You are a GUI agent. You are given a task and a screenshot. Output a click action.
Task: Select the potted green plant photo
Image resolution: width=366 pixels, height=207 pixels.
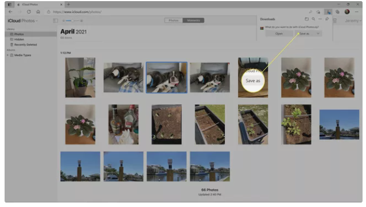pos(80,77)
